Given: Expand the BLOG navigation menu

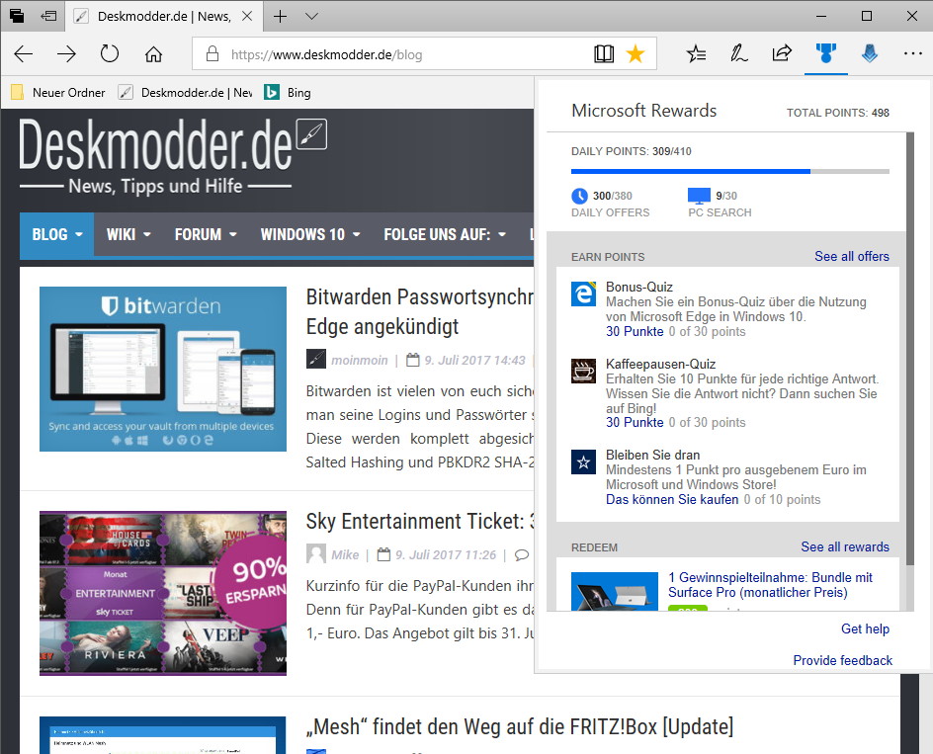Looking at the screenshot, I should 57,234.
